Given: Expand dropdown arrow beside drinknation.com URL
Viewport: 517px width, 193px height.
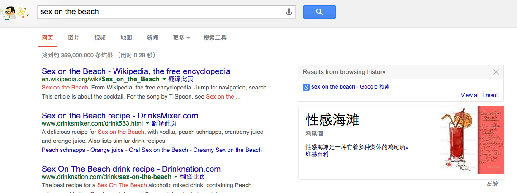Looking at the screenshot, I should click(x=176, y=177).
